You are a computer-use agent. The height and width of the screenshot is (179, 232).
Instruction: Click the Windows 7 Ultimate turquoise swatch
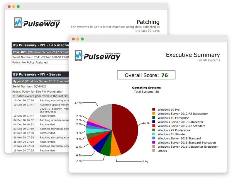(x=154, y=134)
